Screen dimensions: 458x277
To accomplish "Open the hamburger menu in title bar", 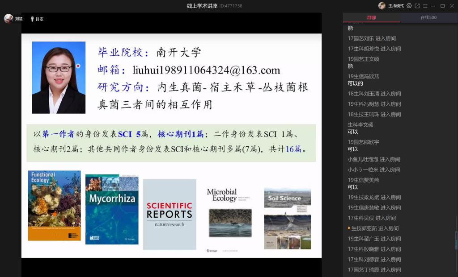I will (425, 6).
